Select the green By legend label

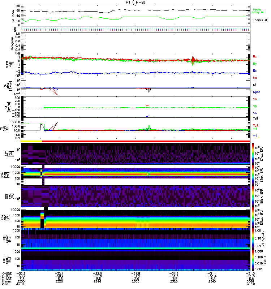[x=255, y=64]
